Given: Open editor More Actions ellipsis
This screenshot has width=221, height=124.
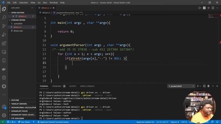Looking at the screenshot, I should pyautogui.click(x=217, y=8).
